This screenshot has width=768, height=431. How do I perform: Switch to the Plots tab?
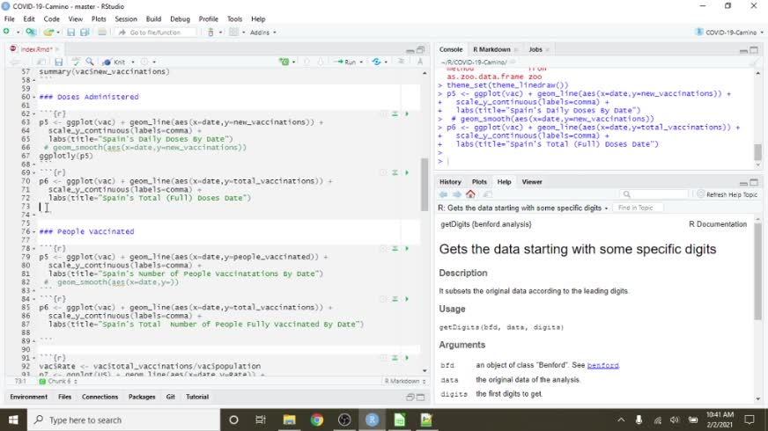point(479,182)
